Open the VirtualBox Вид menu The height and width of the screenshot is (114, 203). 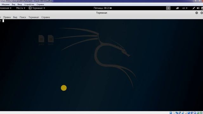coord(13,4)
